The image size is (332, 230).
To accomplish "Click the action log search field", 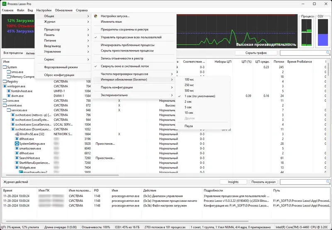I will (303, 182).
